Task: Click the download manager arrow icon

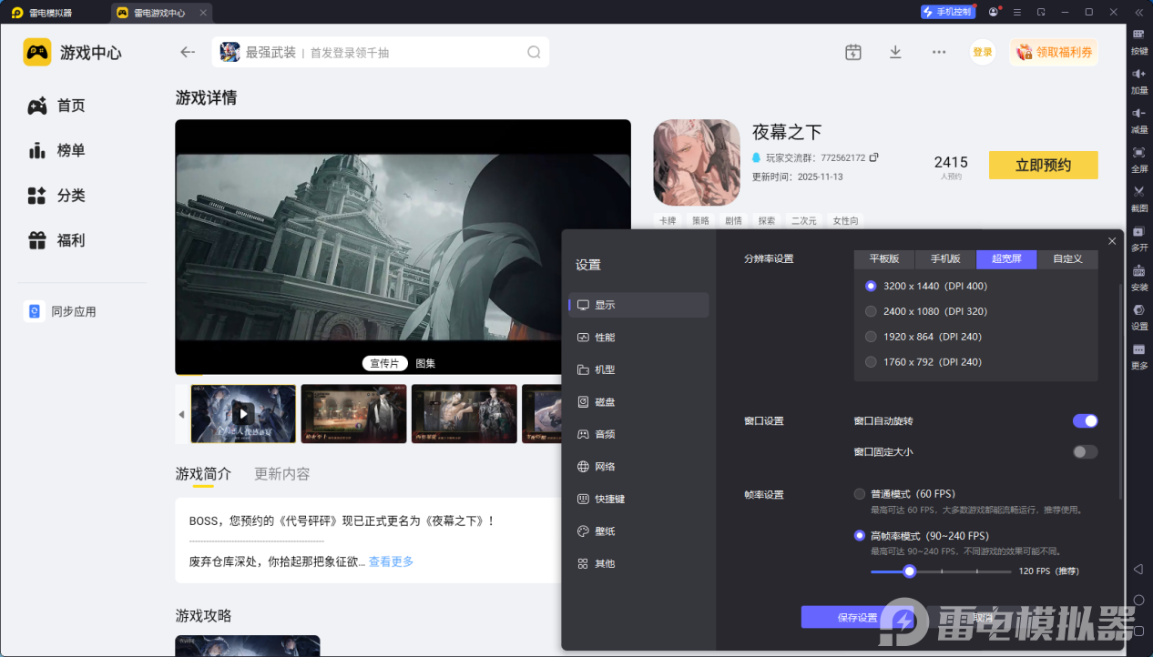Action: (895, 53)
